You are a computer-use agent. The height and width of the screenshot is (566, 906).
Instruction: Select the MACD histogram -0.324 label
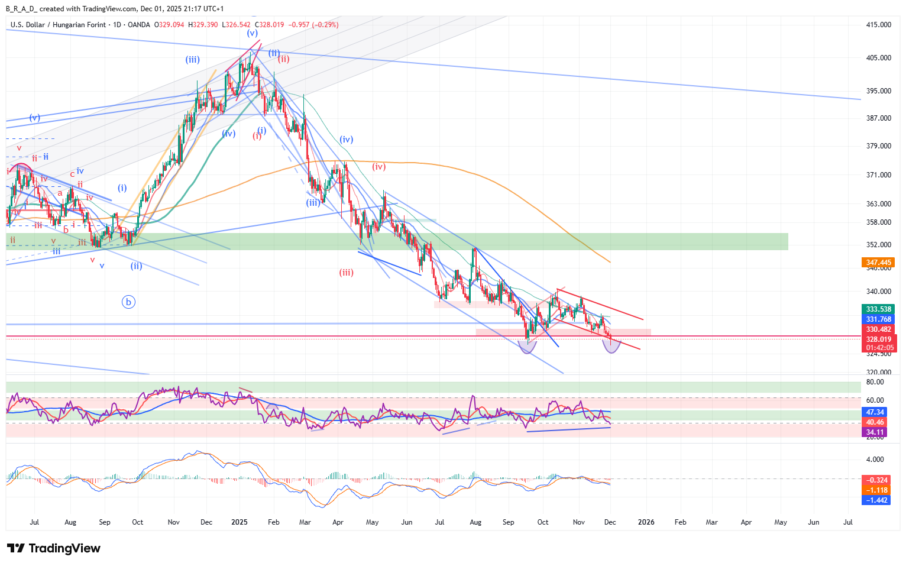click(875, 480)
